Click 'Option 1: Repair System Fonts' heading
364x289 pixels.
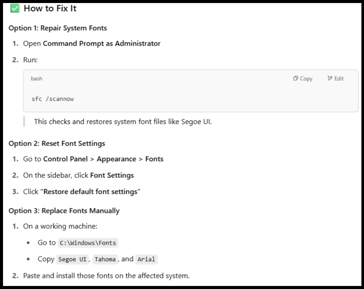[58, 28]
